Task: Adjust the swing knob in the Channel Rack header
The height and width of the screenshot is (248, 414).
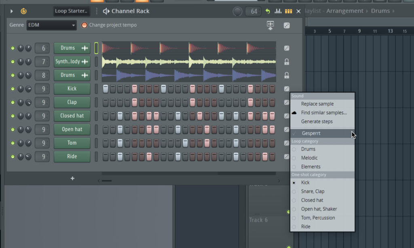Action: (x=237, y=11)
